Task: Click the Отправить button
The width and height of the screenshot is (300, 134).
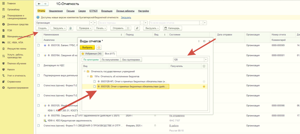Action: pyautogui.click(x=118, y=28)
